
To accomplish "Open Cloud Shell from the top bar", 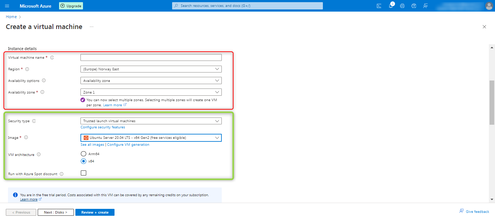I will coord(379,6).
